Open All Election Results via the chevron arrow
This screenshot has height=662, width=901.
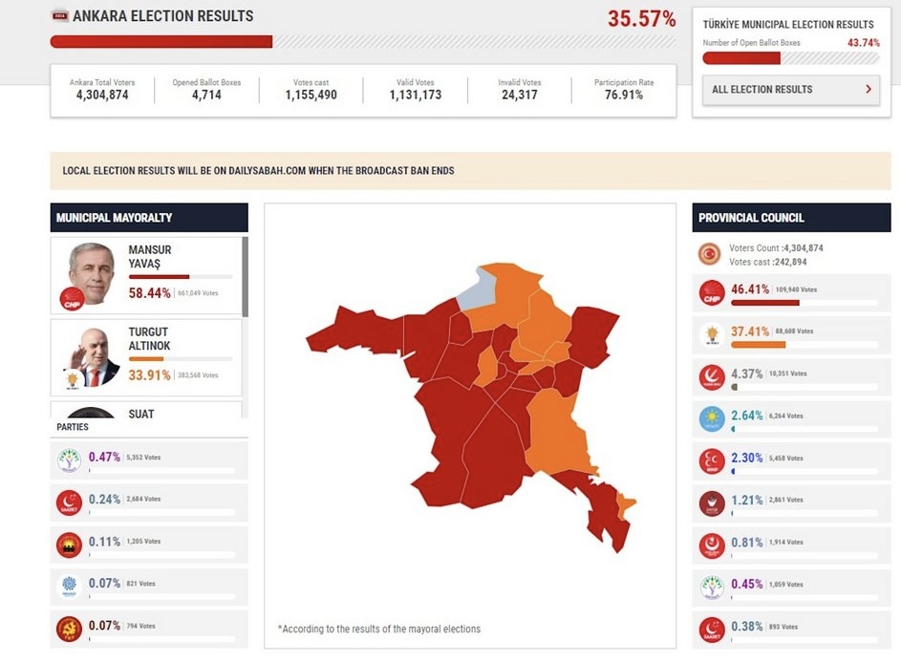click(x=868, y=90)
